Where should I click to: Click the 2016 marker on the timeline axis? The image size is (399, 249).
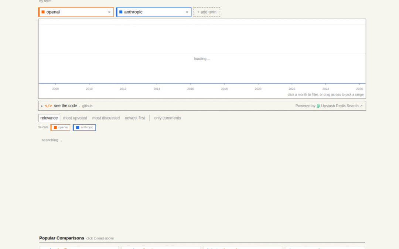pyautogui.click(x=191, y=89)
